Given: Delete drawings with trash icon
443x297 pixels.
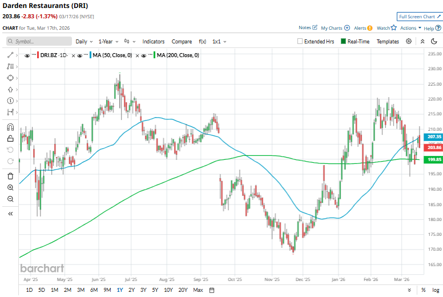Looking at the screenshot, I should coord(10,175).
